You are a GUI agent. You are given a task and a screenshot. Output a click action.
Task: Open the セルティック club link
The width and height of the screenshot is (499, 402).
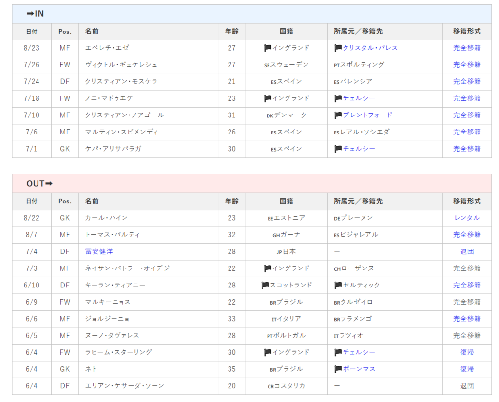(361, 285)
